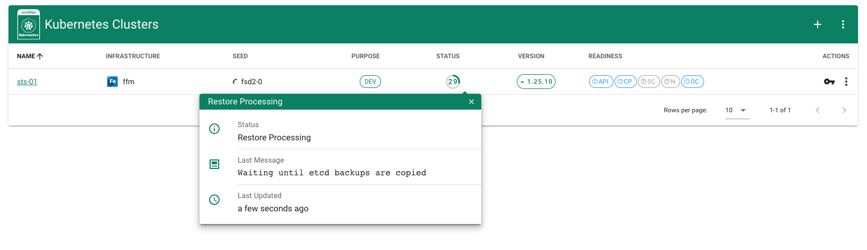Open the rows per page dropdown
The width and height of the screenshot is (867, 250).
pos(736,110)
